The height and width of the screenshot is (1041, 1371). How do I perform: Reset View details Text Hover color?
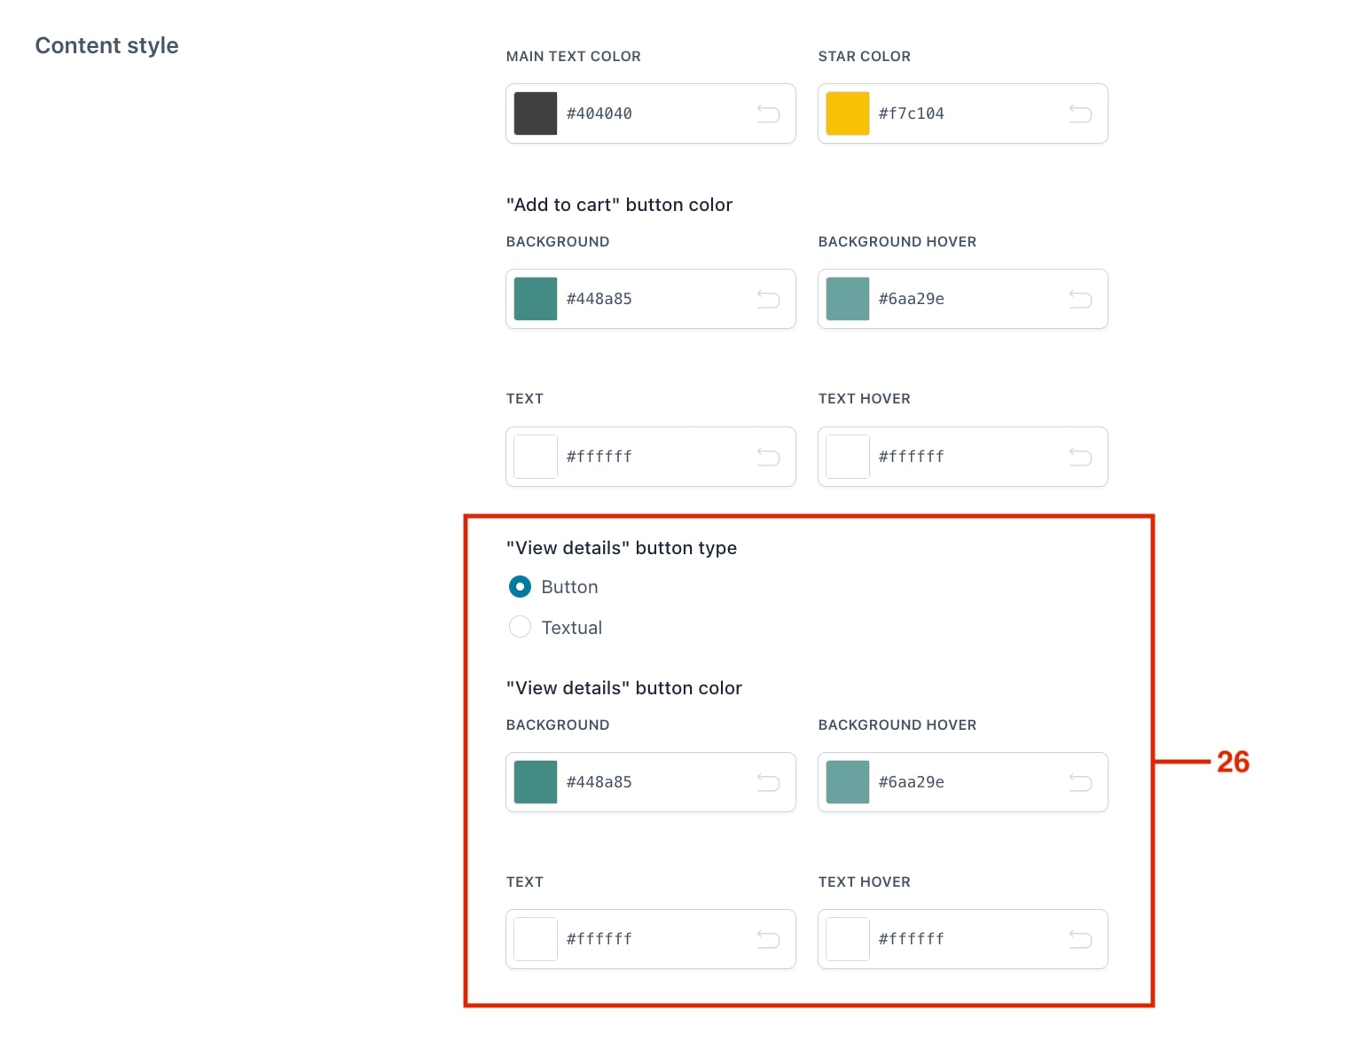tap(1080, 939)
